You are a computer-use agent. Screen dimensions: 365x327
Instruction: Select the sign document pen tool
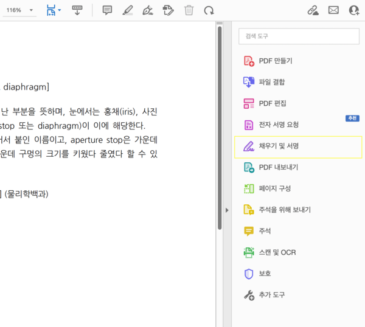tap(148, 10)
